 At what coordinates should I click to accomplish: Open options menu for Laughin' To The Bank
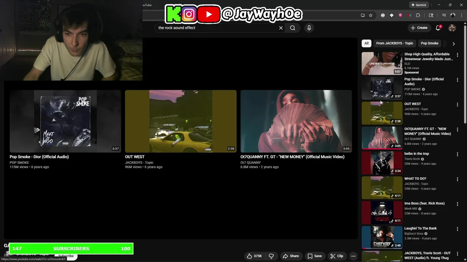pyautogui.click(x=457, y=229)
